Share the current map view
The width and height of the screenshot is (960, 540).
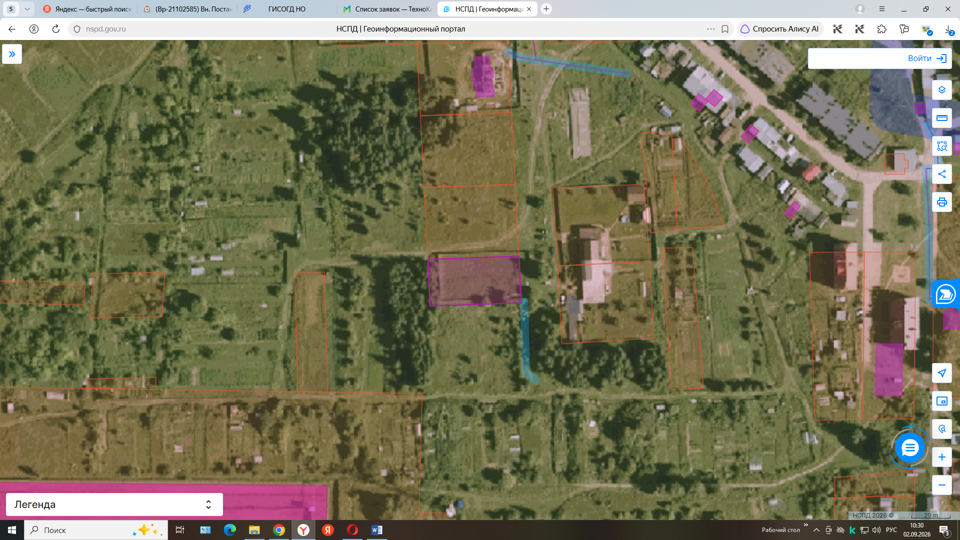(x=941, y=174)
